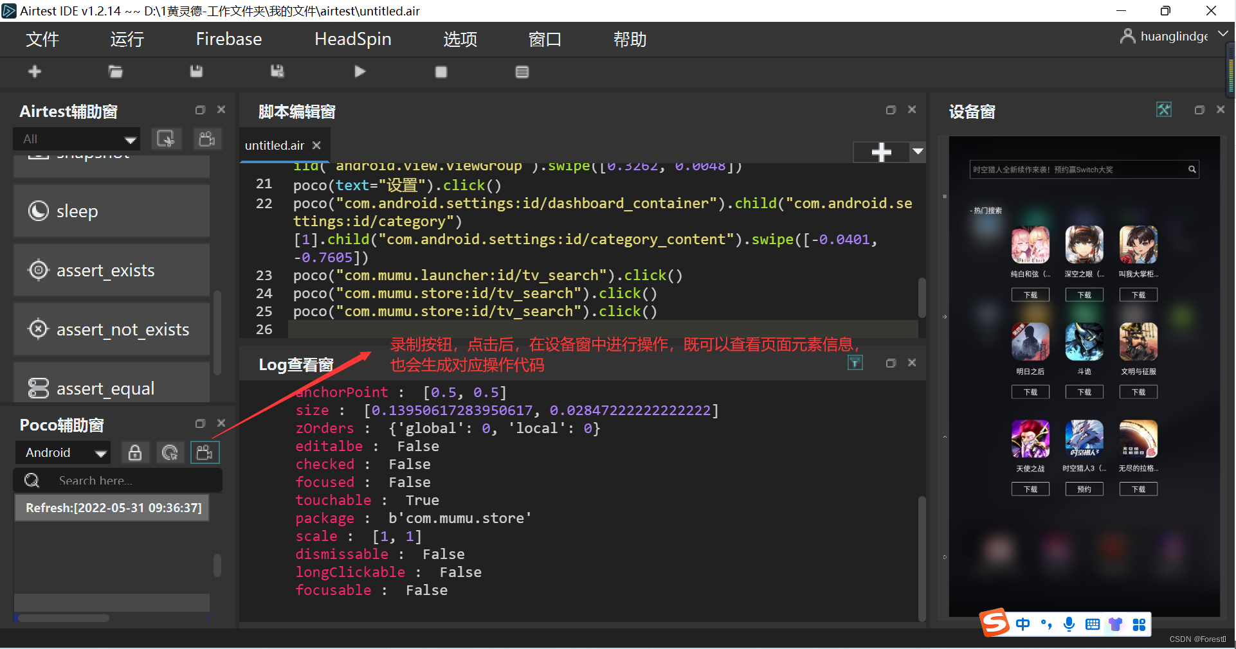Close the device pane
This screenshot has width=1236, height=649.
pos(1221,110)
